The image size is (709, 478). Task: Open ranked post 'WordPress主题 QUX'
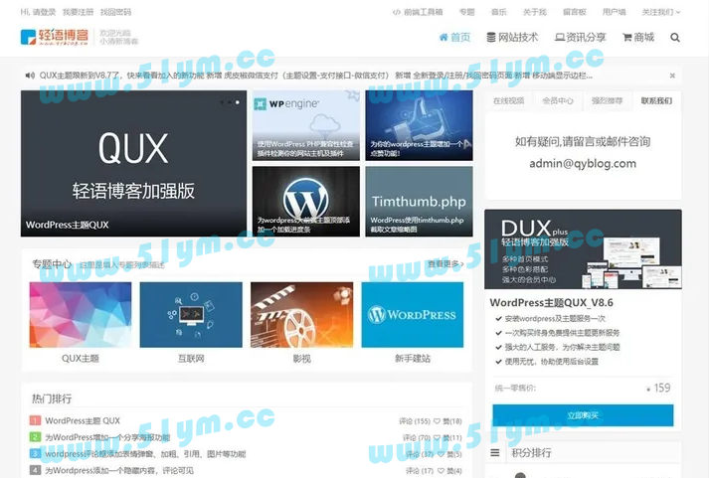click(x=83, y=421)
